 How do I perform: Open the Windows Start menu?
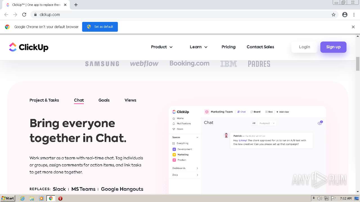coord(8,198)
